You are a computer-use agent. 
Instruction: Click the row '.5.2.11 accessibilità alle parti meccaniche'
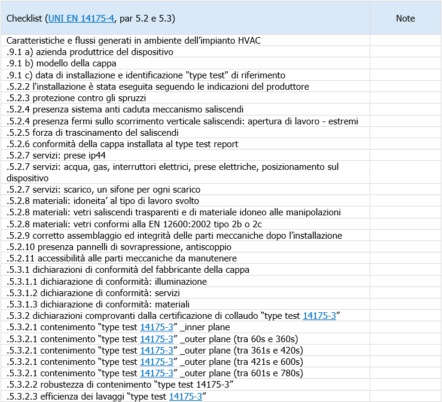click(x=121, y=258)
